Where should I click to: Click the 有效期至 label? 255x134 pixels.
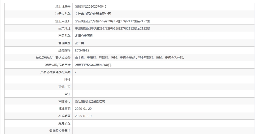tap(64, 116)
